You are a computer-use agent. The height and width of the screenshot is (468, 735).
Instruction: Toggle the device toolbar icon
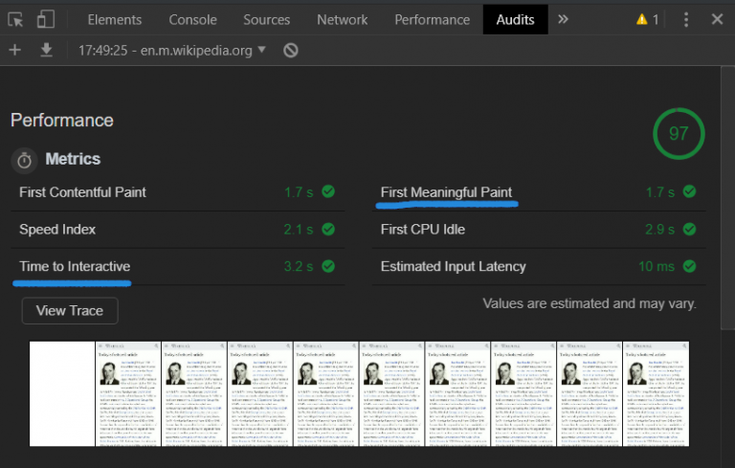coord(46,20)
